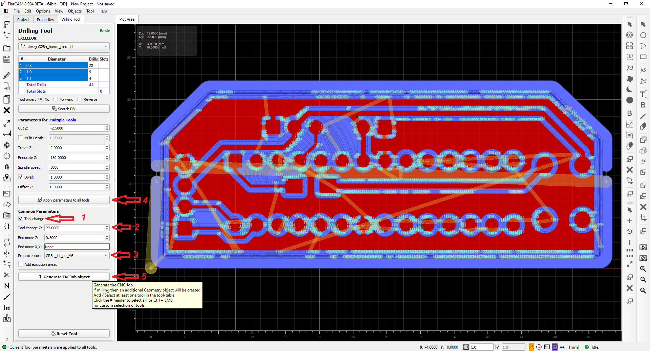Screen dimensions: 650x351
Task: Select the No tool order radio
Action: pos(41,99)
